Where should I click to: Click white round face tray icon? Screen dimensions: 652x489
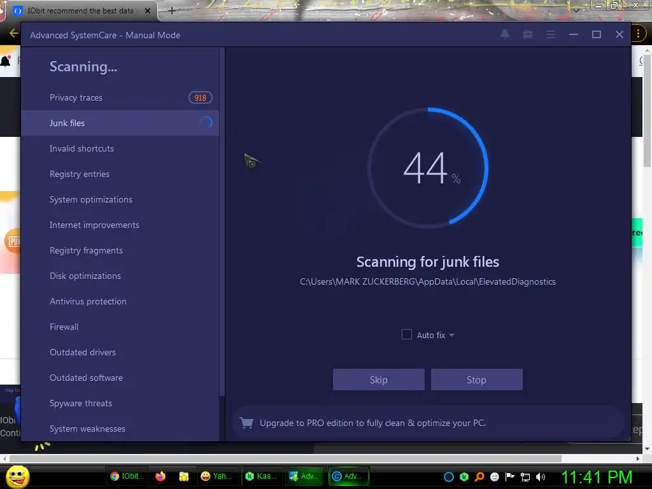[x=494, y=477]
